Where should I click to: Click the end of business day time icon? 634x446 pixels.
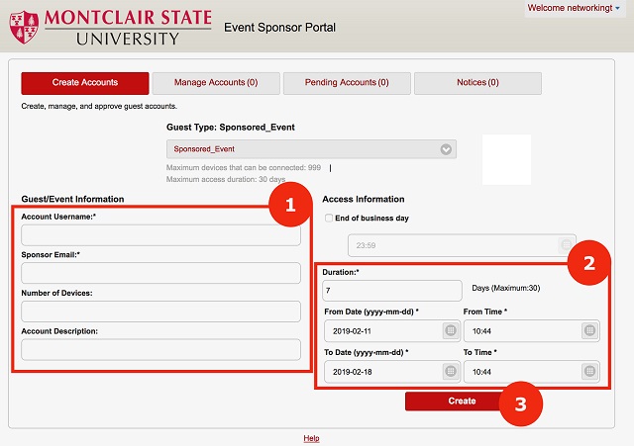click(566, 245)
